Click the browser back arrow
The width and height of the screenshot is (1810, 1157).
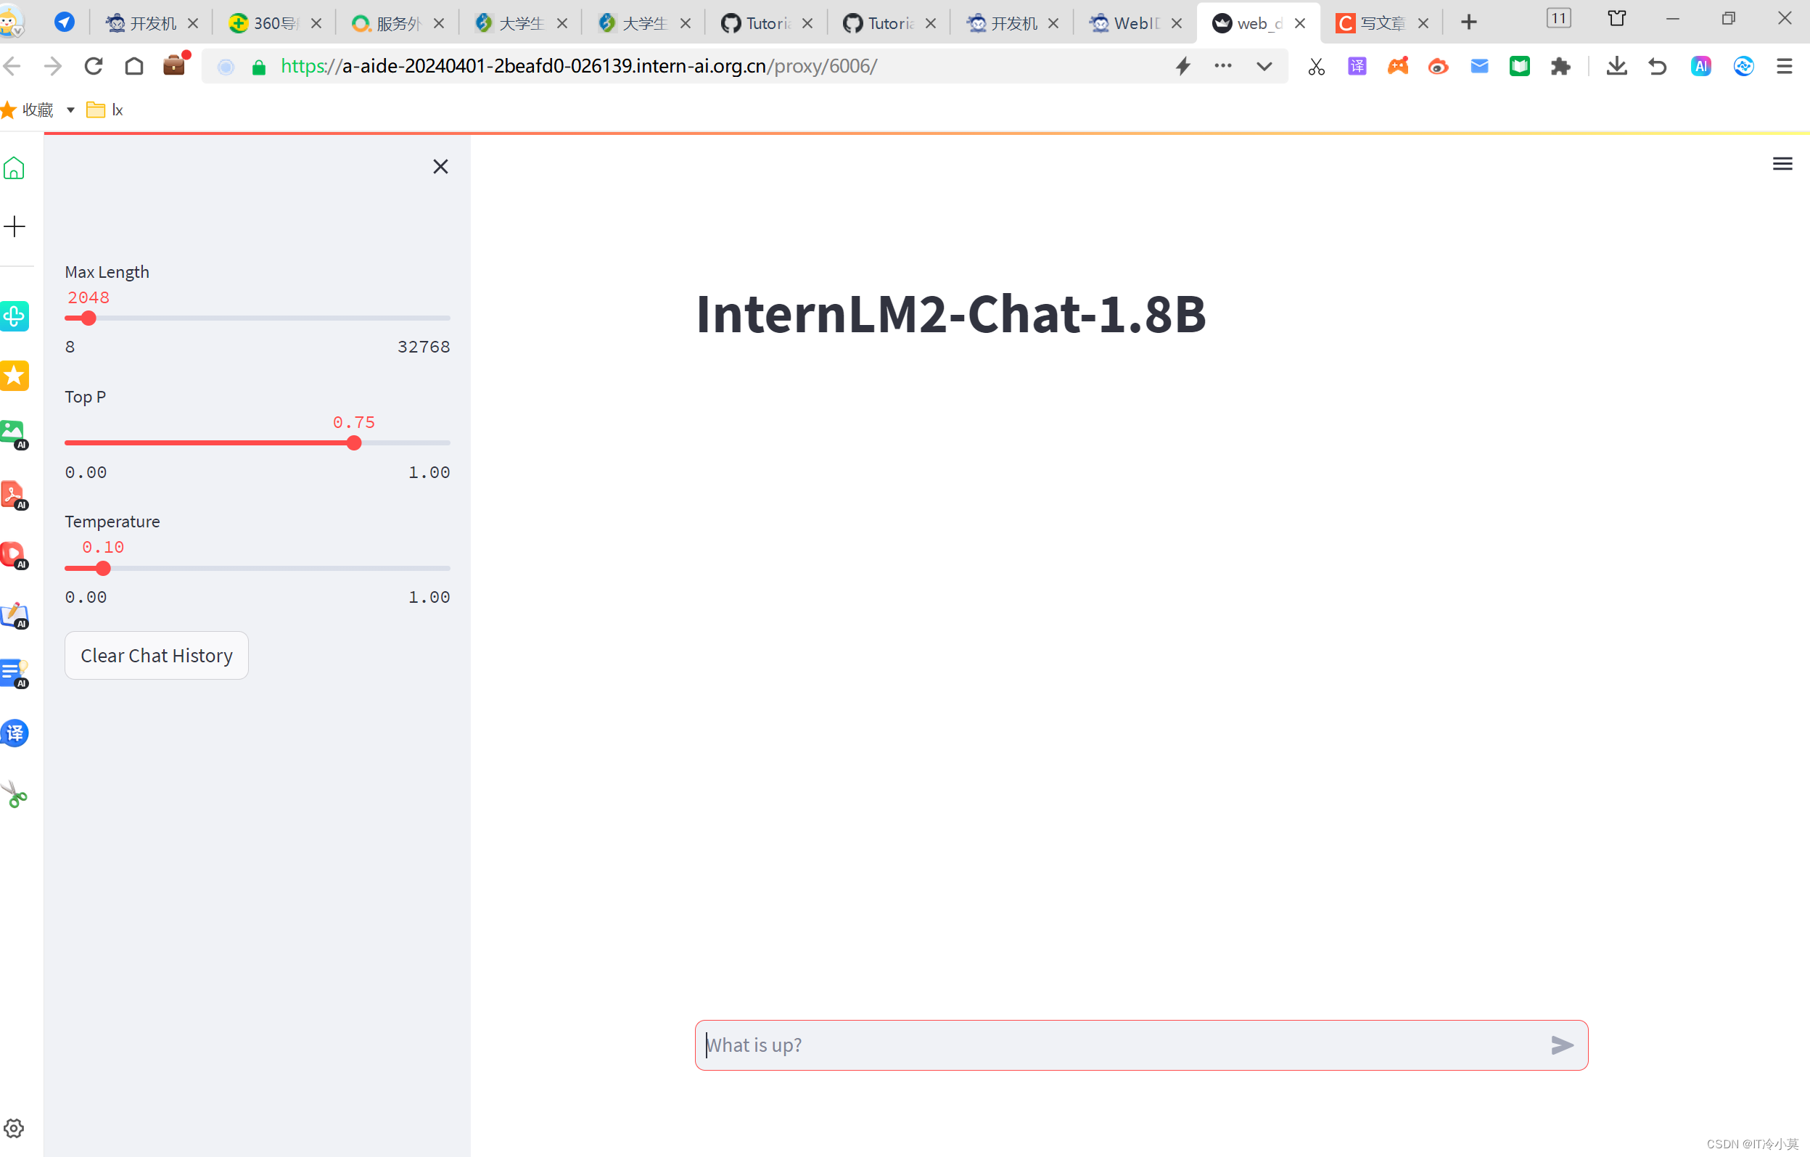coord(12,66)
